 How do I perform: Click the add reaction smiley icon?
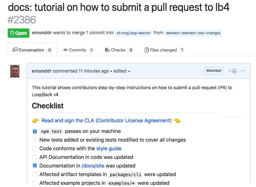233,71
